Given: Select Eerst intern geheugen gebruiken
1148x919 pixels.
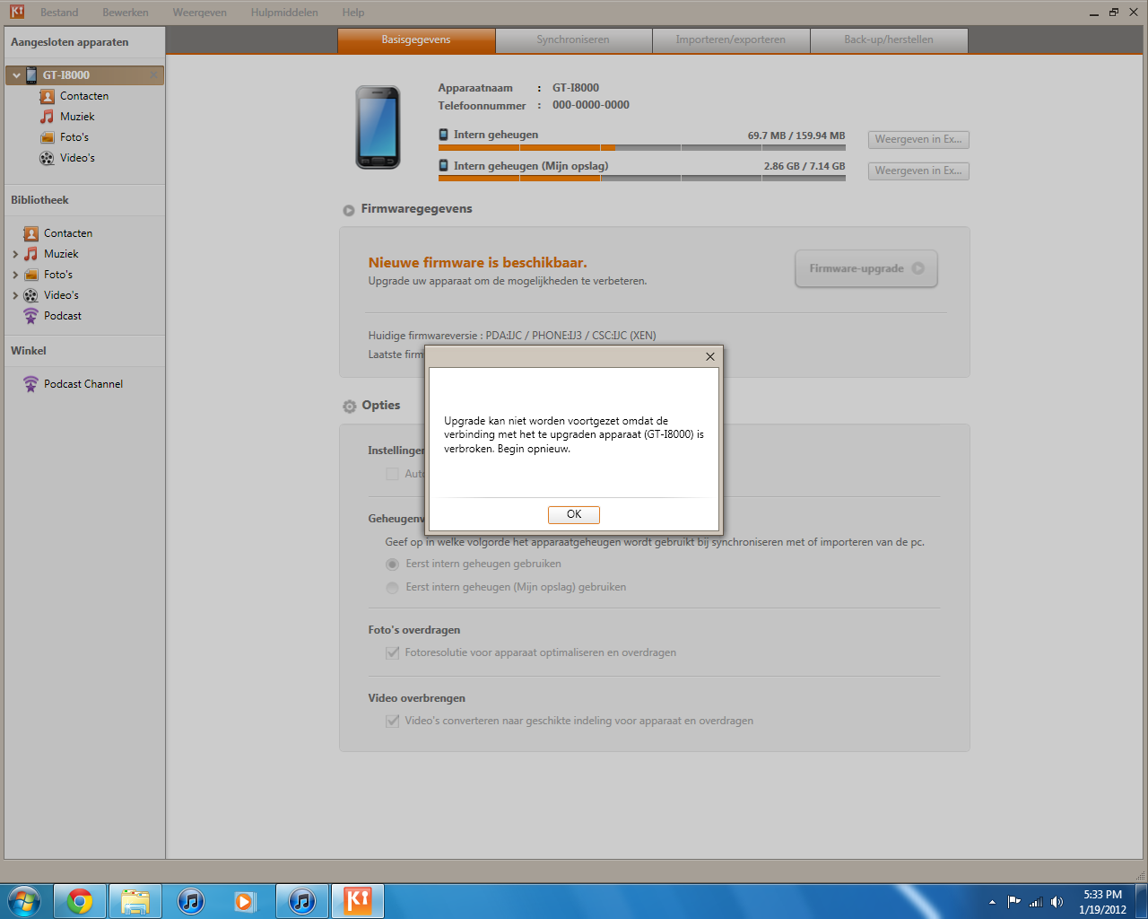Looking at the screenshot, I should (392, 565).
